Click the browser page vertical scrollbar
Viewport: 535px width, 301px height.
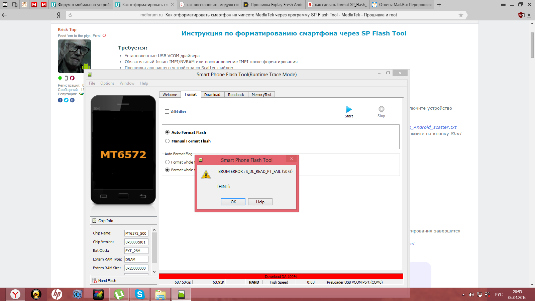tap(532, 45)
